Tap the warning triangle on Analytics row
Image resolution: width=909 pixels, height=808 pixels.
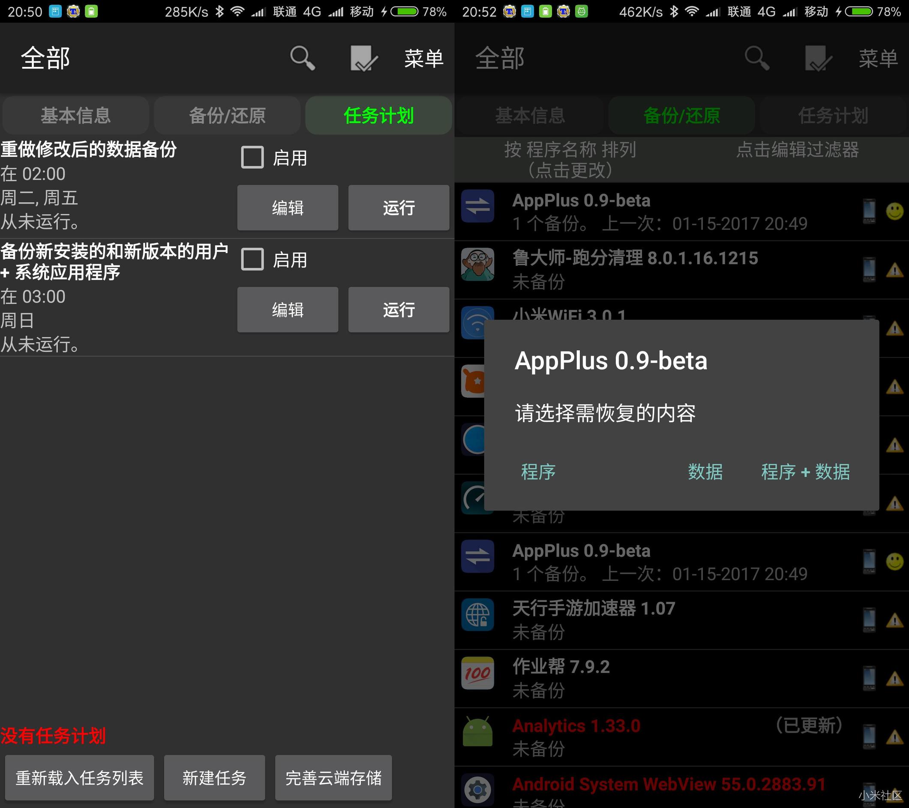(895, 737)
